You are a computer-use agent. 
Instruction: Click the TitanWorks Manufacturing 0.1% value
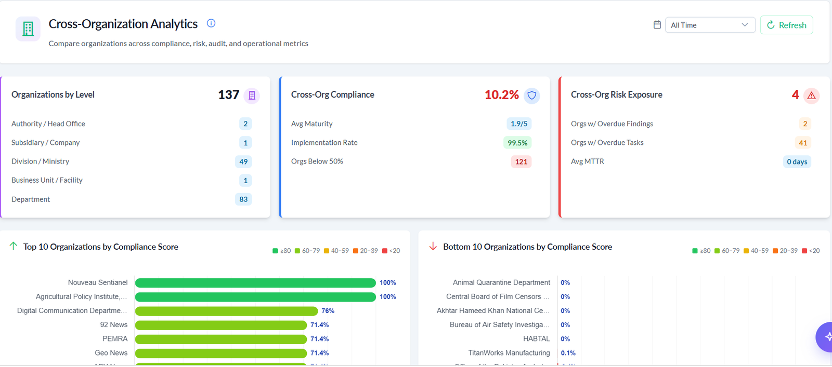(568, 353)
